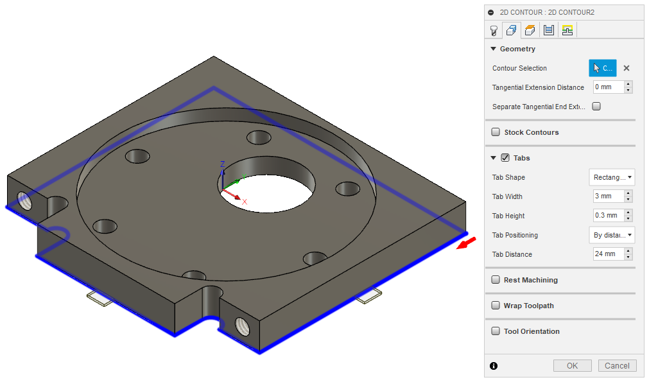This screenshot has width=649, height=382.
Task: Enable Separate Tangential End Extension
Action: [x=596, y=106]
